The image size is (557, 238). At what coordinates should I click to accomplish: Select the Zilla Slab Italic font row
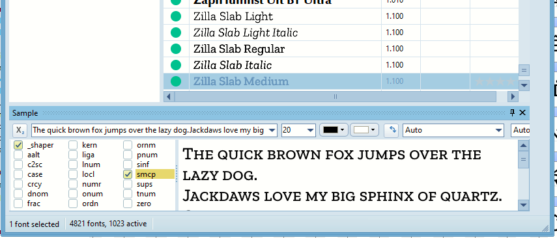tap(341, 65)
